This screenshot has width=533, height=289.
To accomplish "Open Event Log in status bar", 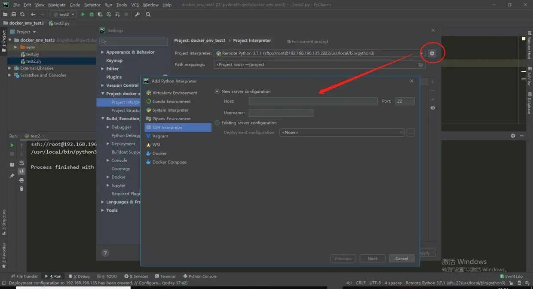I will [511, 277].
